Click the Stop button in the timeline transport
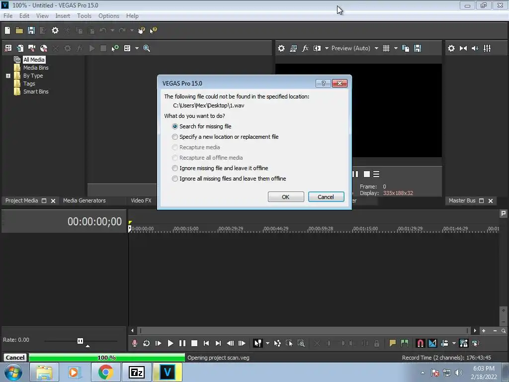Screen dimensions: 509x382 tap(194, 343)
